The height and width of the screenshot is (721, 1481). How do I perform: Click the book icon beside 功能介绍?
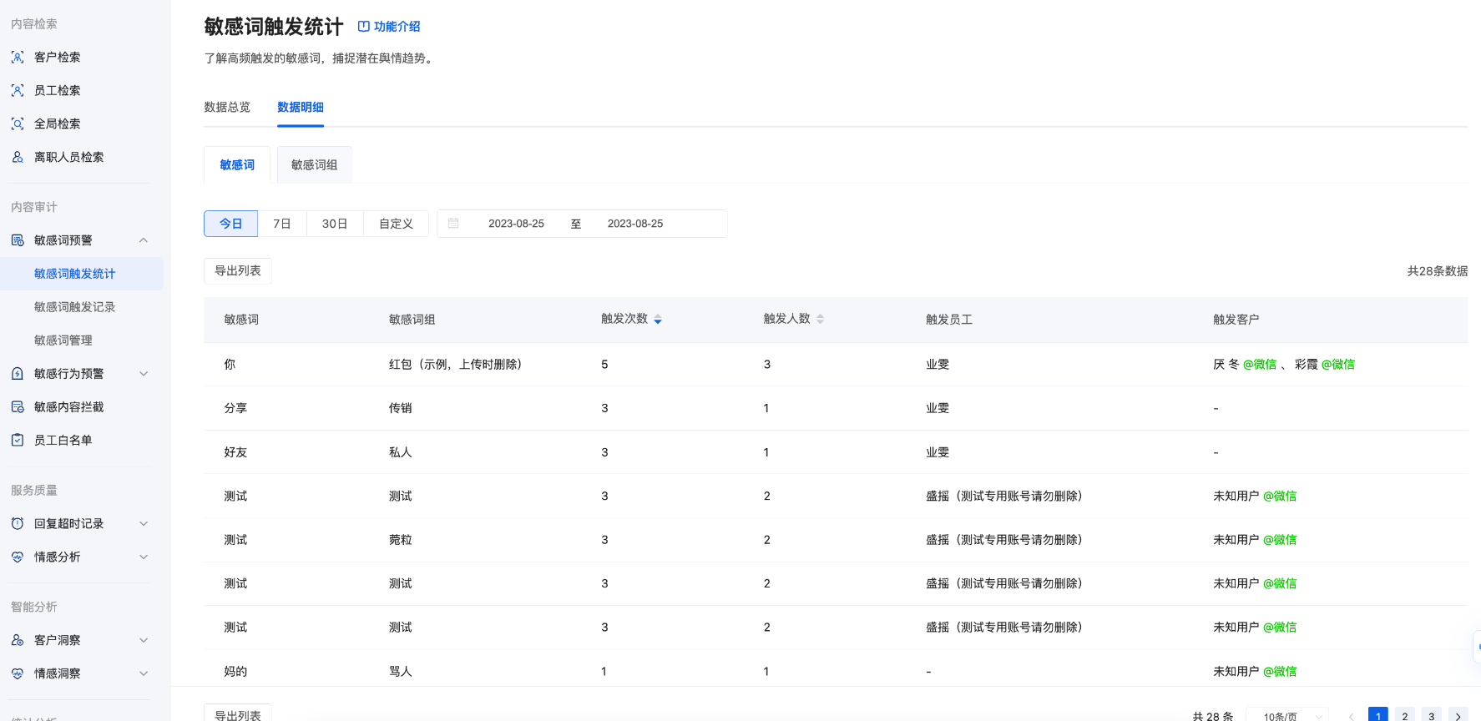(364, 27)
